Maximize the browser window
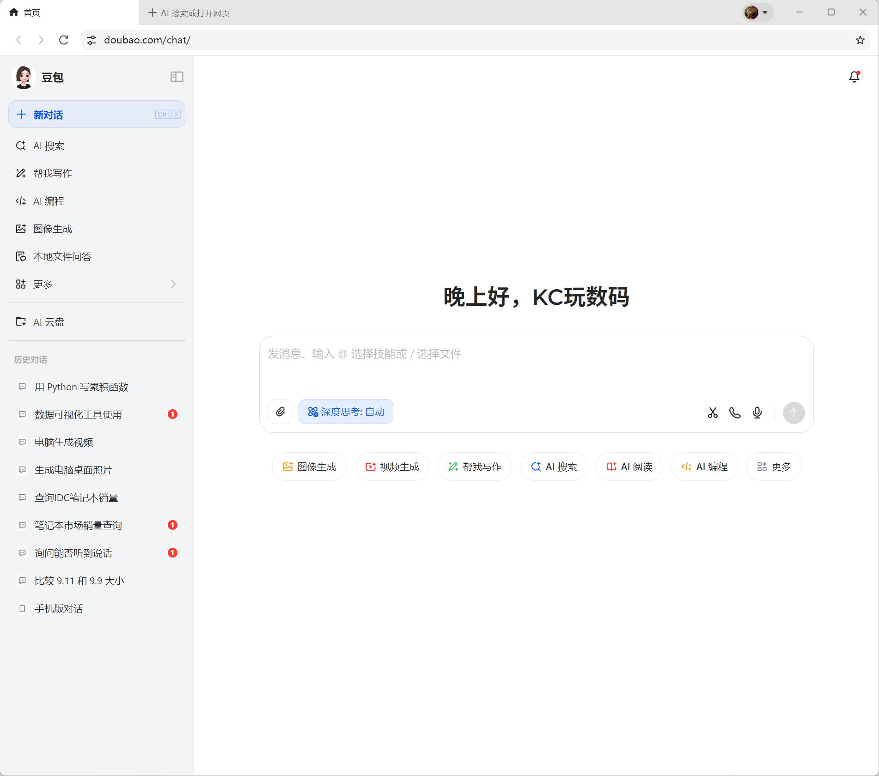This screenshot has height=776, width=879. [831, 12]
